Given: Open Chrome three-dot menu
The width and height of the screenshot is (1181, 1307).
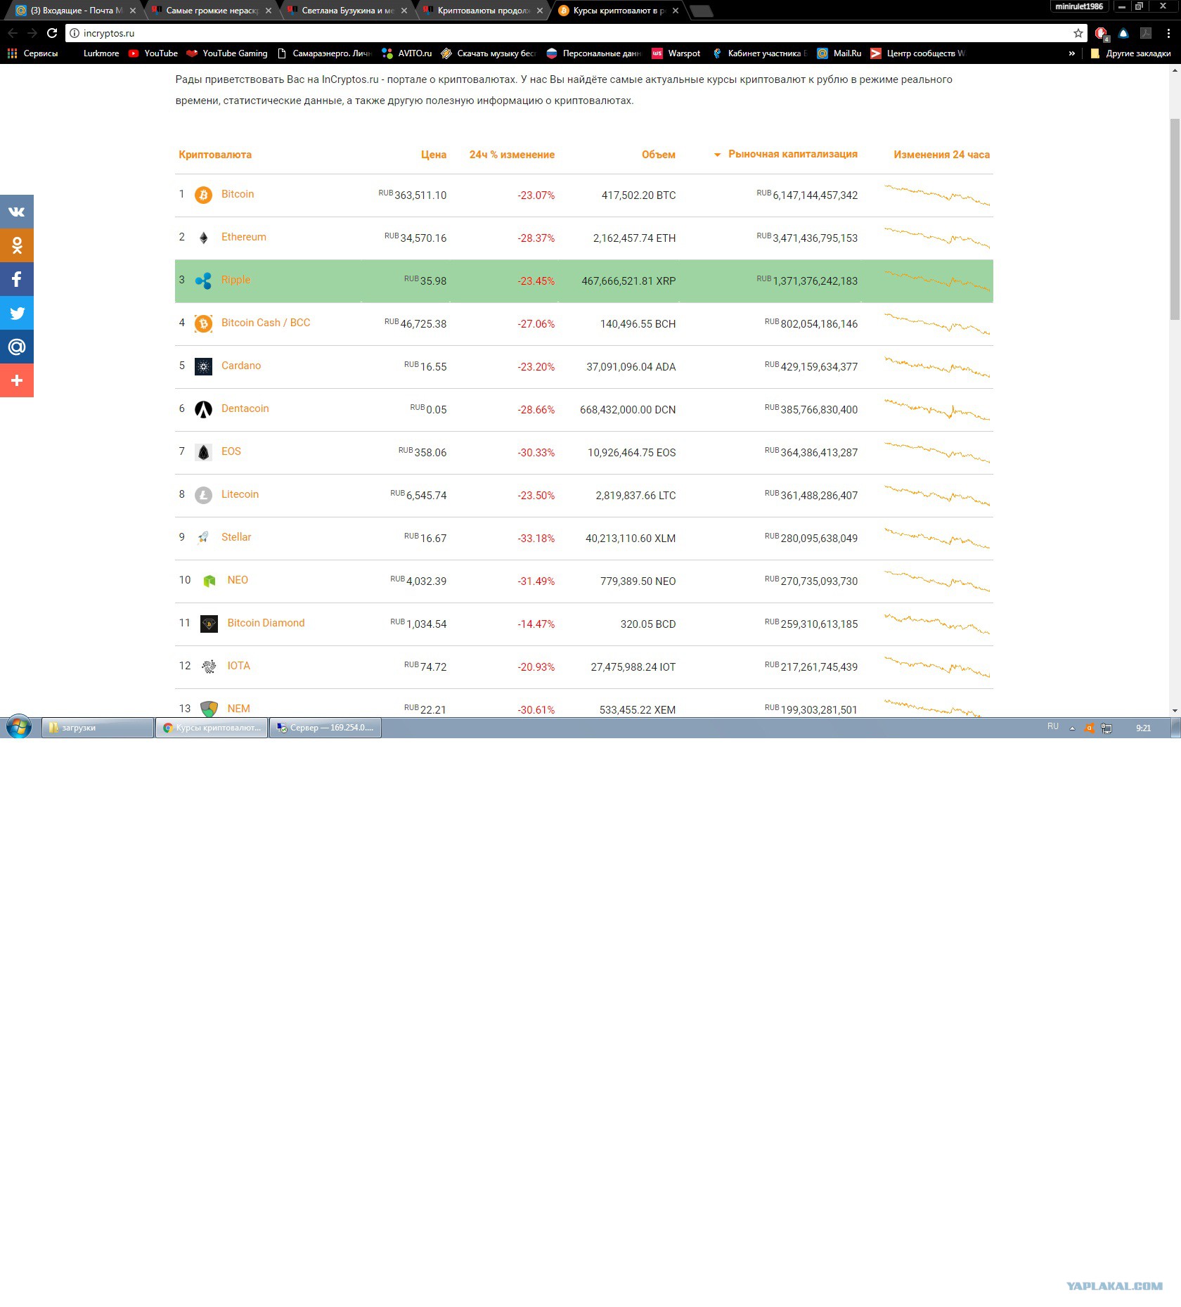Looking at the screenshot, I should (x=1168, y=33).
